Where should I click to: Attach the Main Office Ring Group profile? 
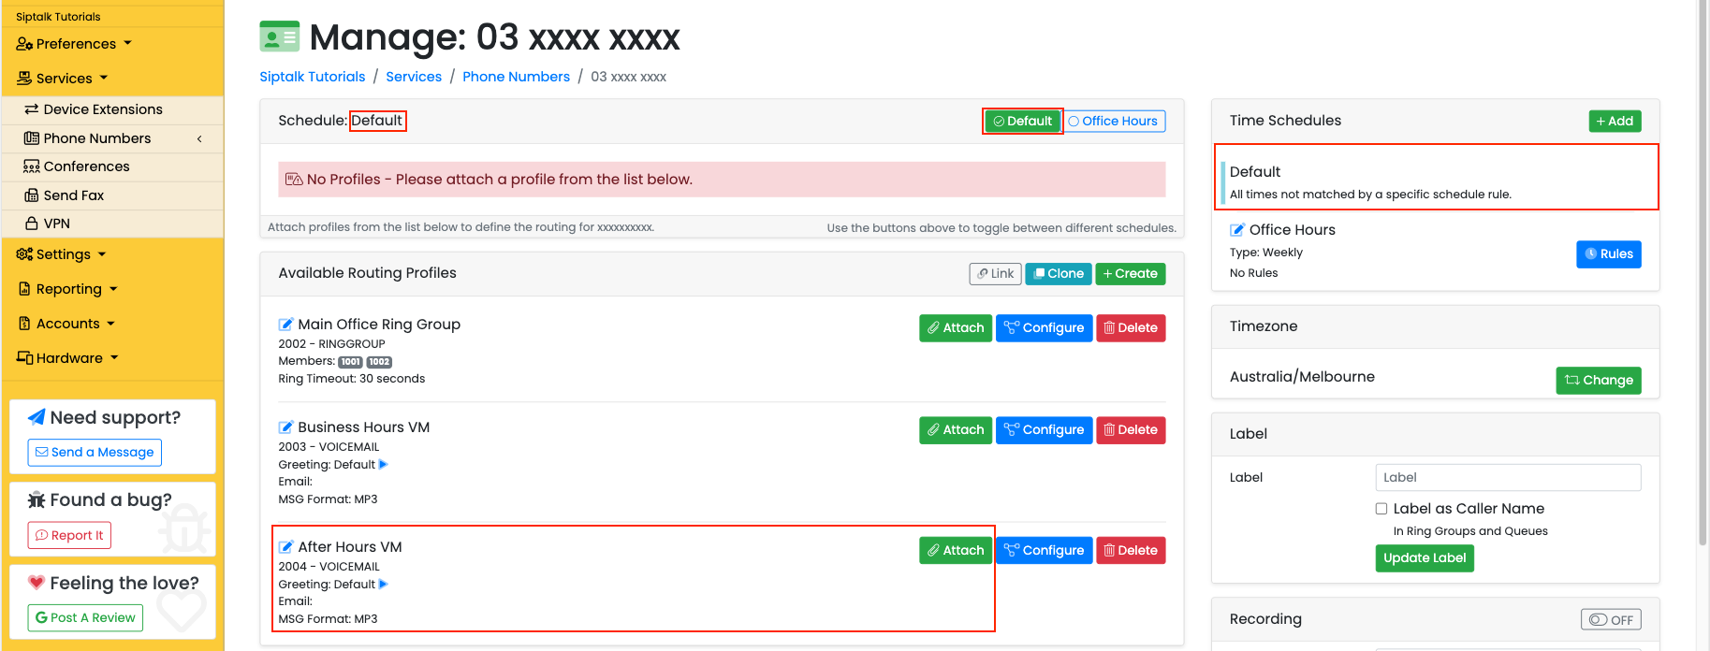(x=956, y=327)
